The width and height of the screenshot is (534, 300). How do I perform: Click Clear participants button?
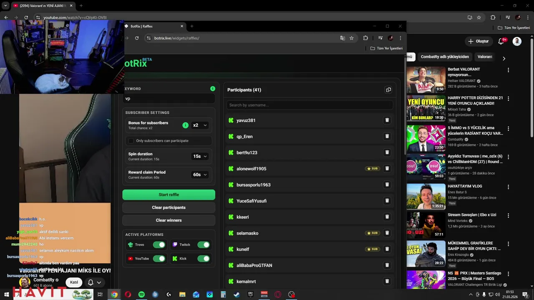(x=169, y=207)
